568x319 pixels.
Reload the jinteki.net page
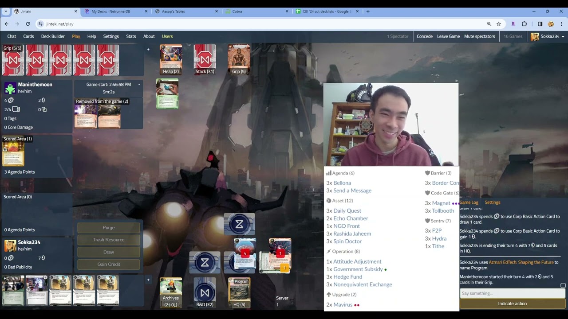click(28, 24)
